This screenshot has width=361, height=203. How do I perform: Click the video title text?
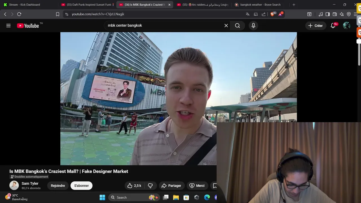[x=69, y=171]
